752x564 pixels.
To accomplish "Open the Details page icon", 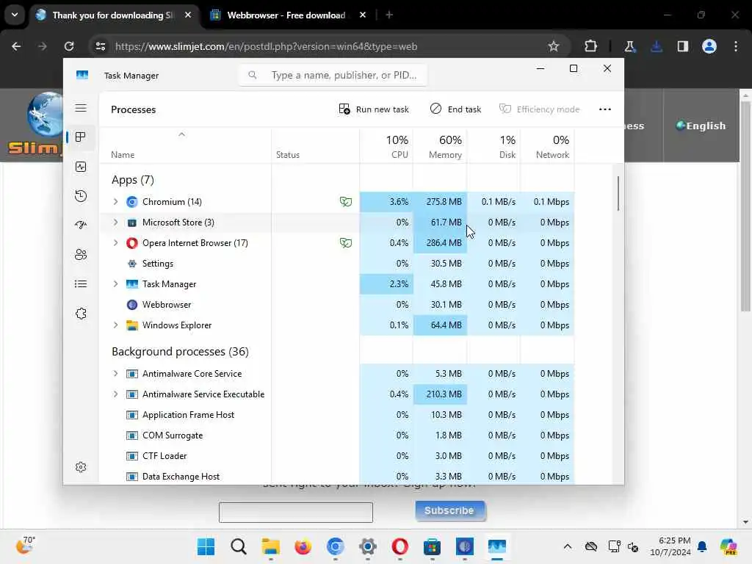I will pyautogui.click(x=81, y=284).
